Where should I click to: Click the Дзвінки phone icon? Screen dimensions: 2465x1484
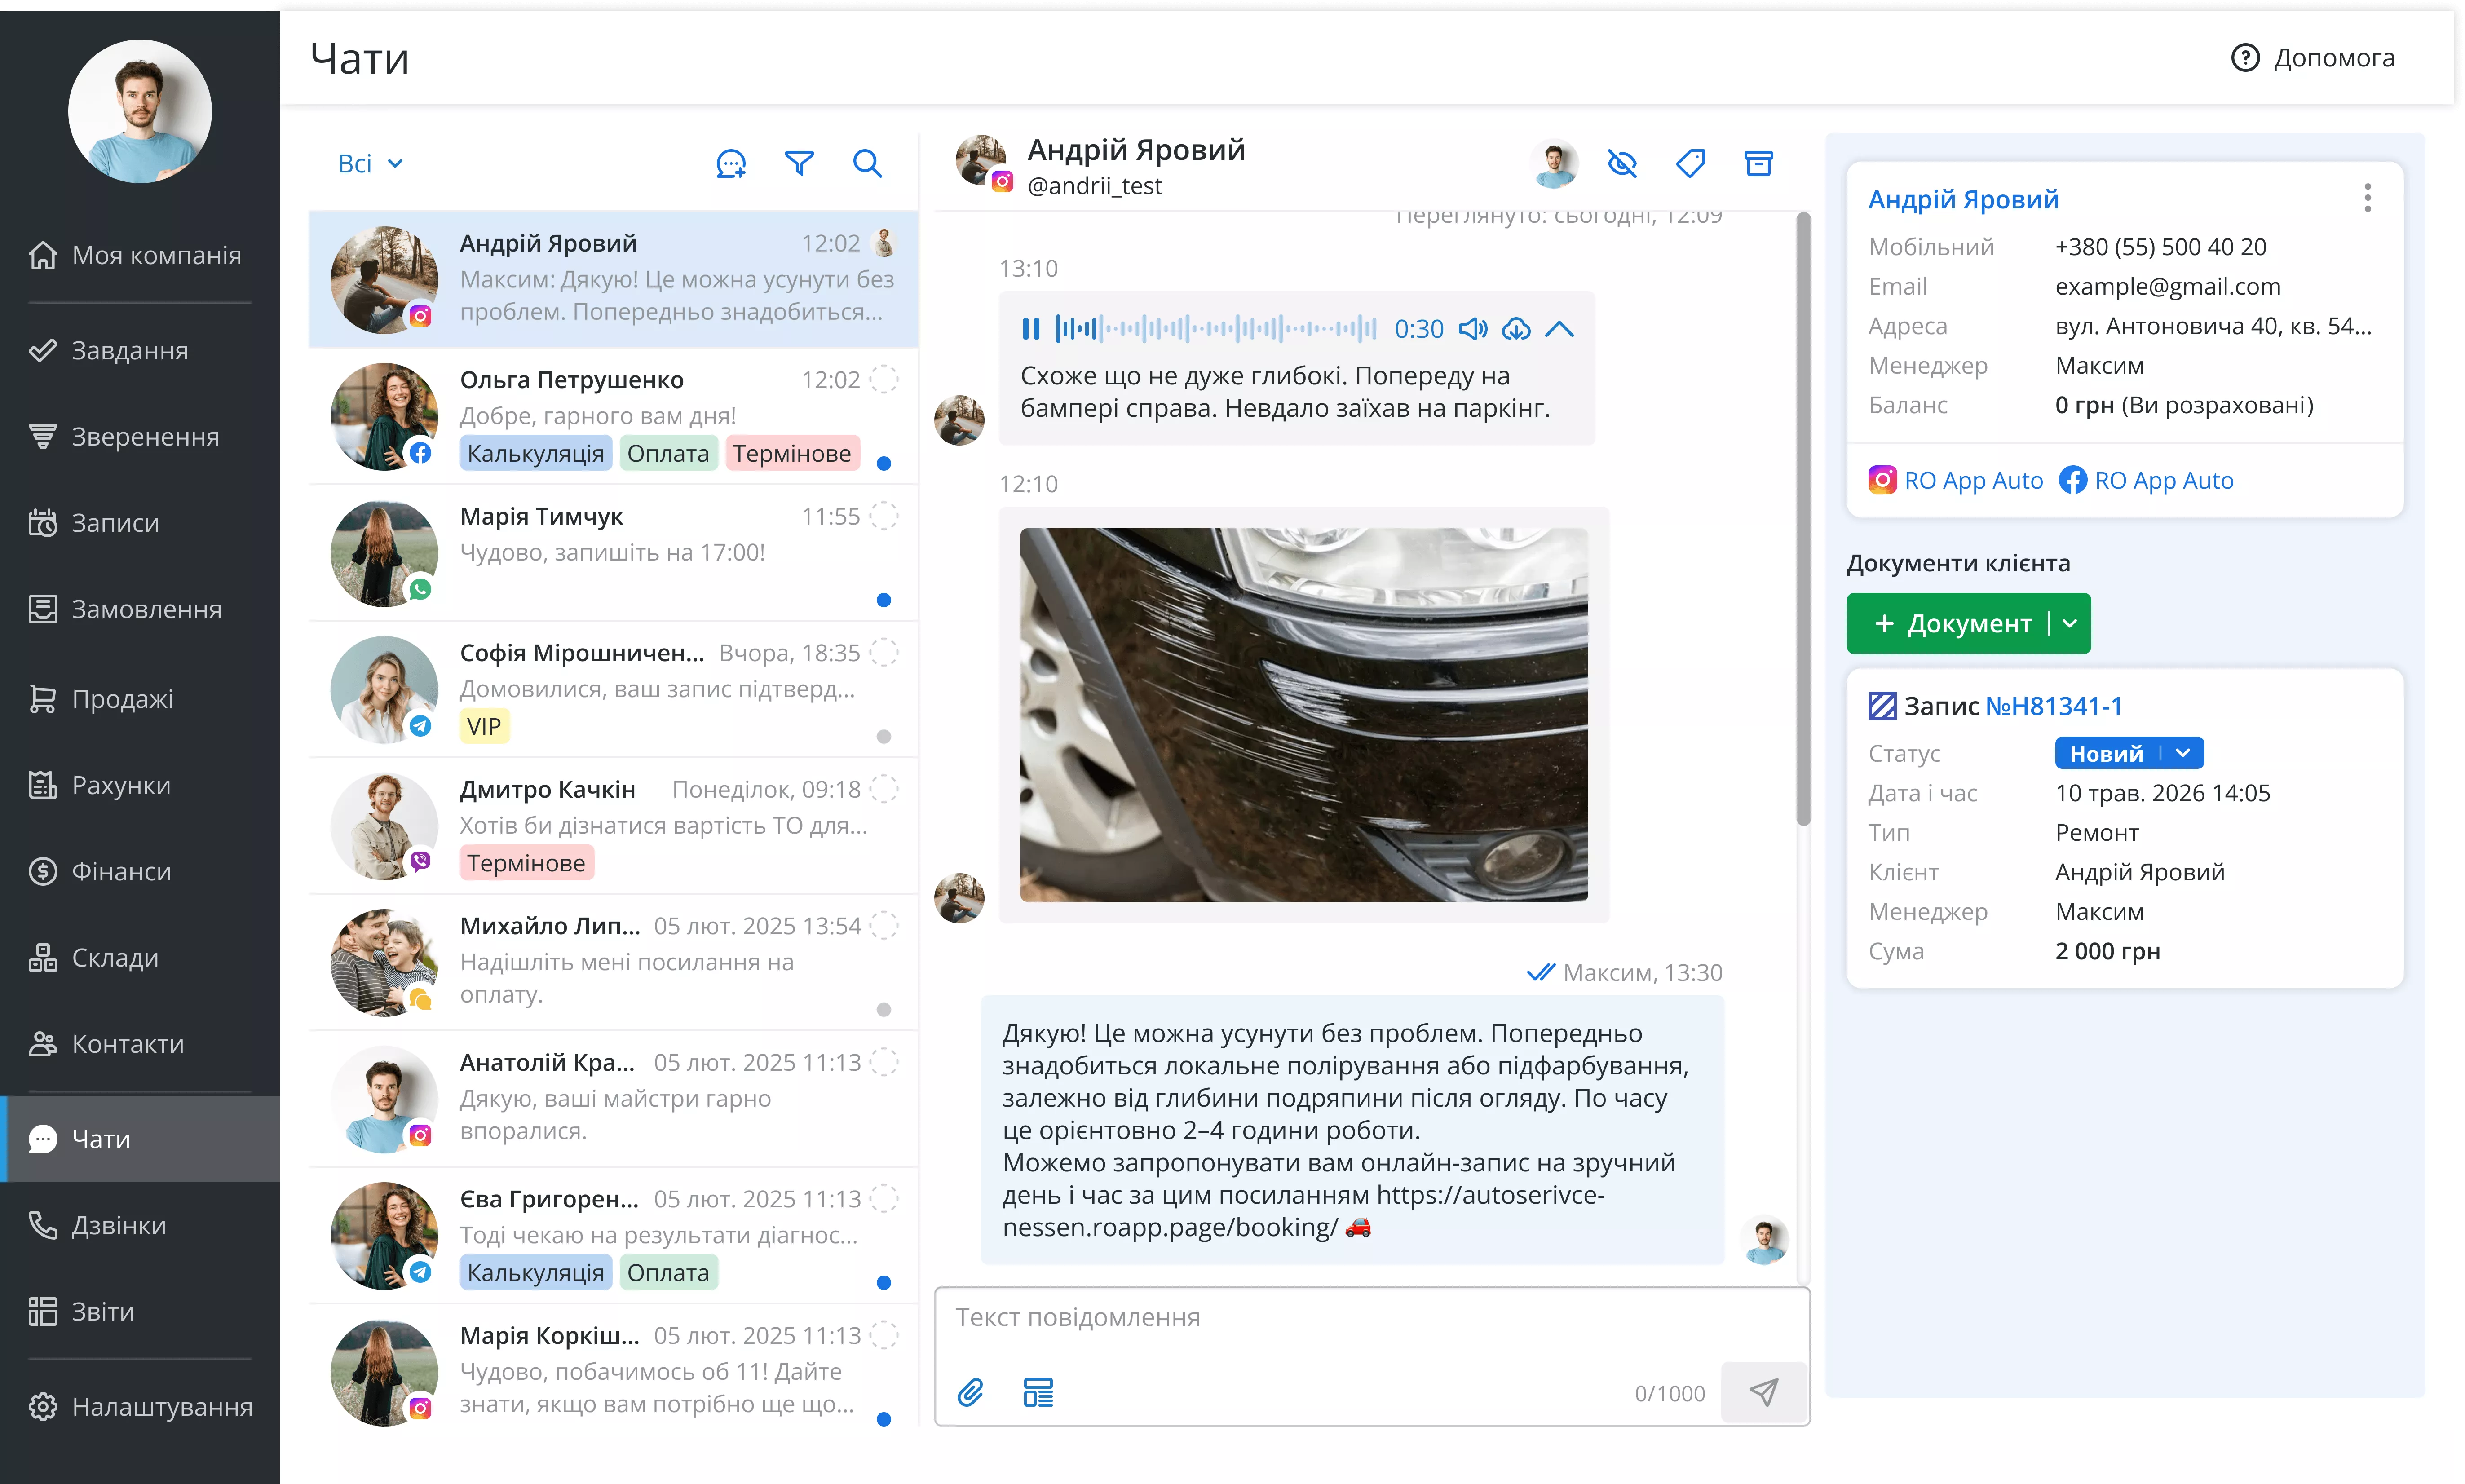[43, 1225]
